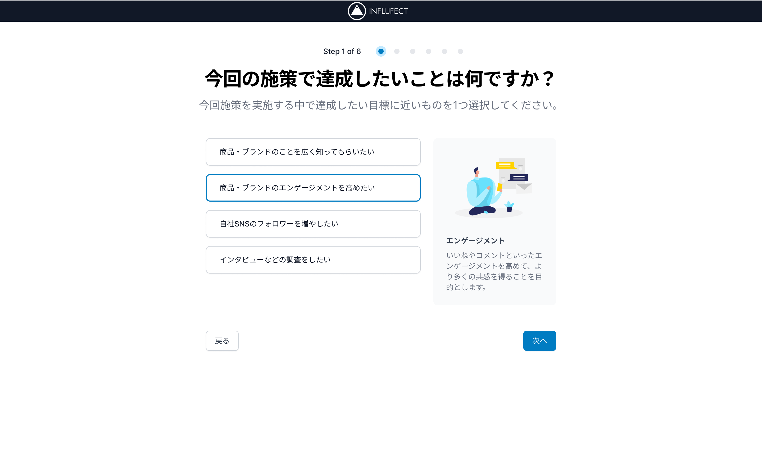Click the second step indicator dot

[397, 51]
